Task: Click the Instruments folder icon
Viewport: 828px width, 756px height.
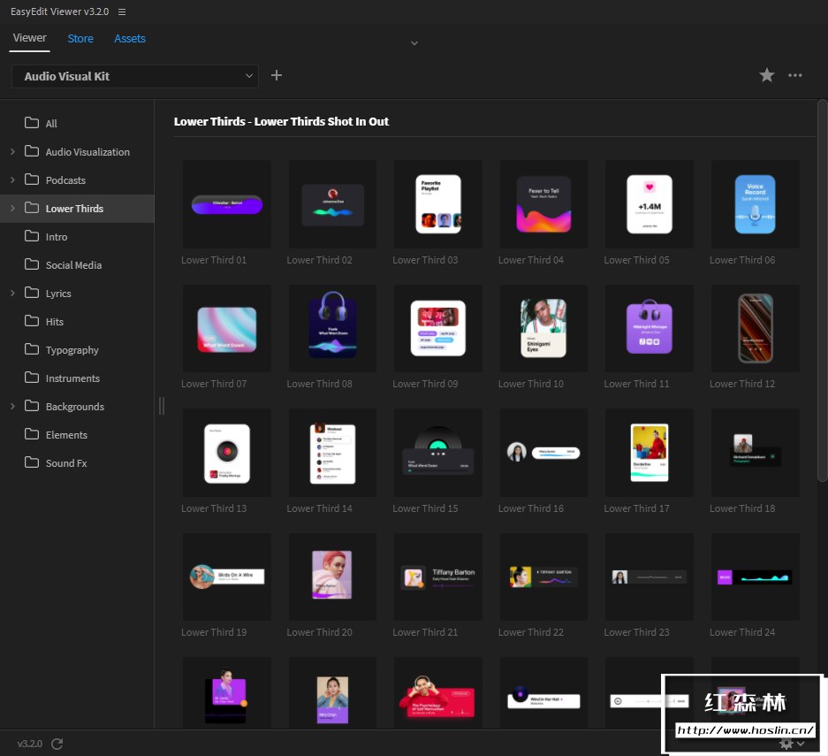Action: coord(32,378)
